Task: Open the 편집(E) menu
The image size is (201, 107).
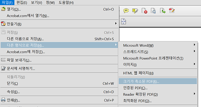Action: click(22, 3)
